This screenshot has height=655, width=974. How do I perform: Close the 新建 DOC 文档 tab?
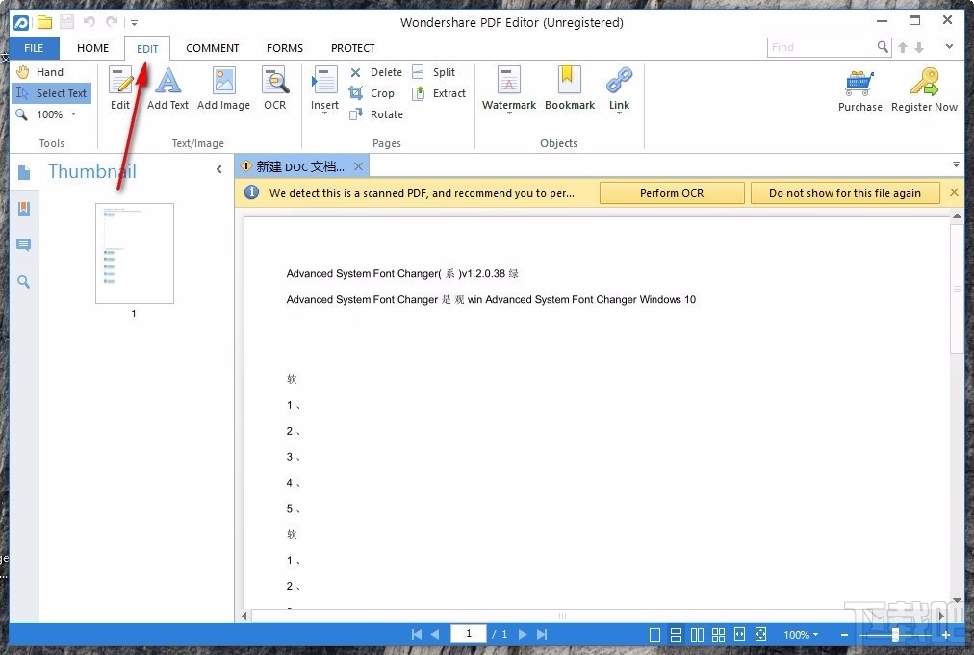[x=358, y=166]
